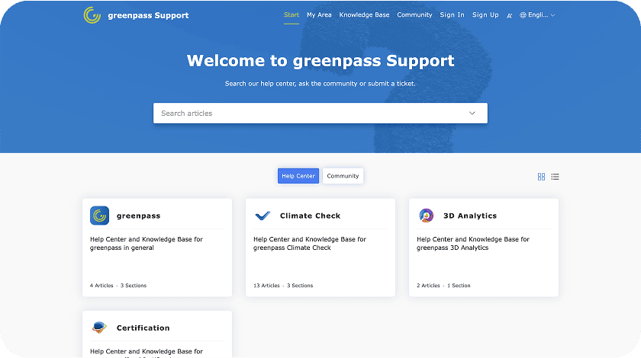This screenshot has width=641, height=358.
Task: Switch to grid view layout
Action: tap(541, 177)
